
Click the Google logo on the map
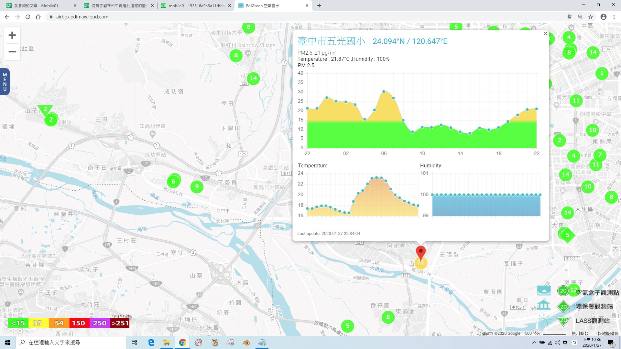click(15, 331)
